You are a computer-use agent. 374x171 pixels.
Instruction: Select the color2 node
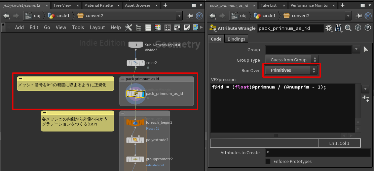[136, 63]
